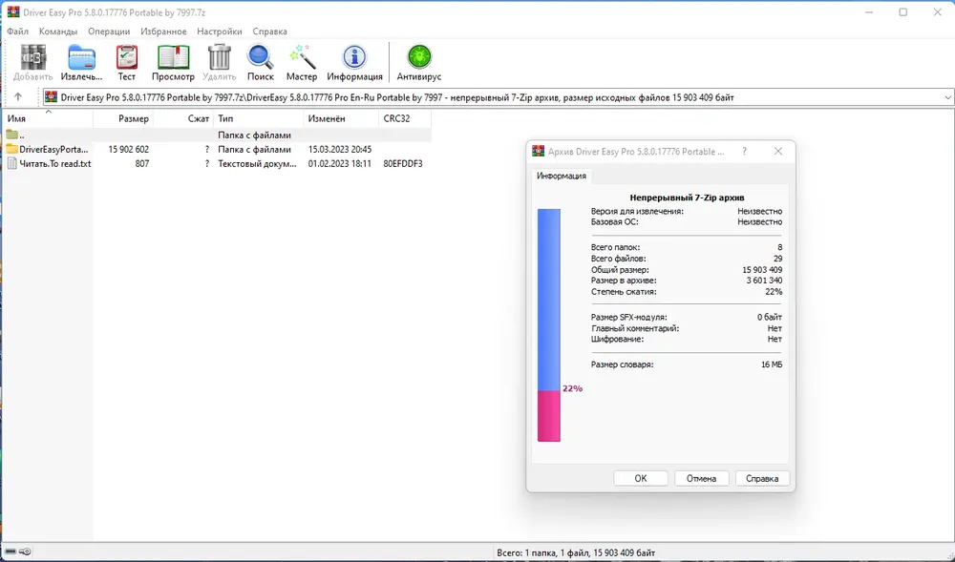The image size is (955, 562).
Task: Sort by the Размер column header
Action: [123, 118]
